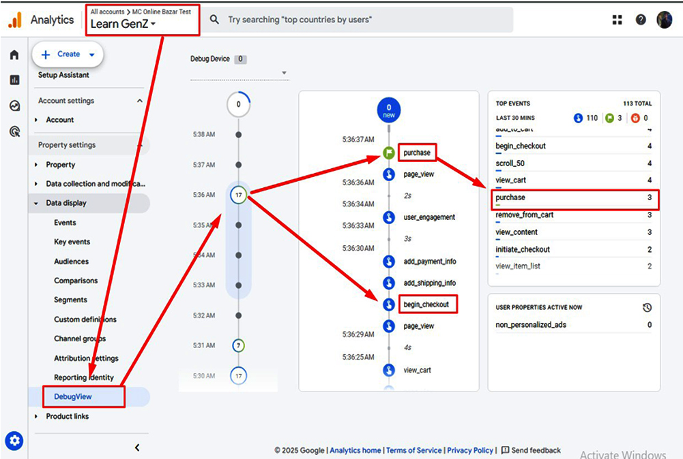Screen dimensions: 683x459
Task: Select DebugView in sidebar
Action: 73,396
